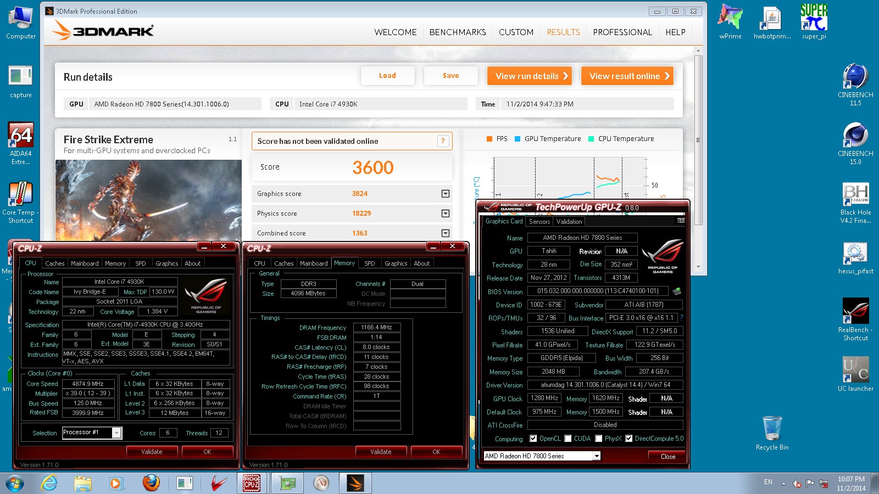Screen dimensions: 879x494
Task: Open BENCHMARKS tab in 3DMark
Action: (x=458, y=32)
